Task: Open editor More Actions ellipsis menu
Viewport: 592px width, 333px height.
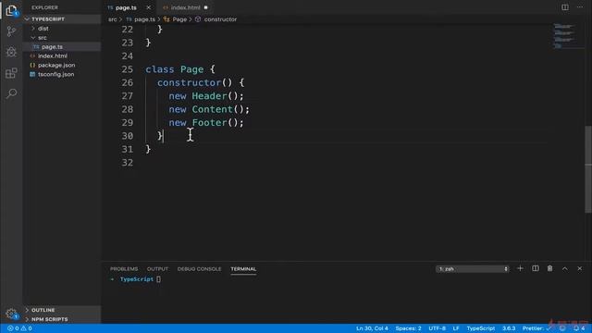Action: (x=580, y=7)
